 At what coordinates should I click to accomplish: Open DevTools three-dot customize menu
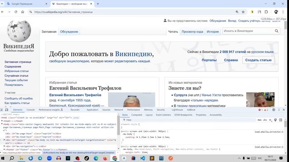[x=279, y=110]
